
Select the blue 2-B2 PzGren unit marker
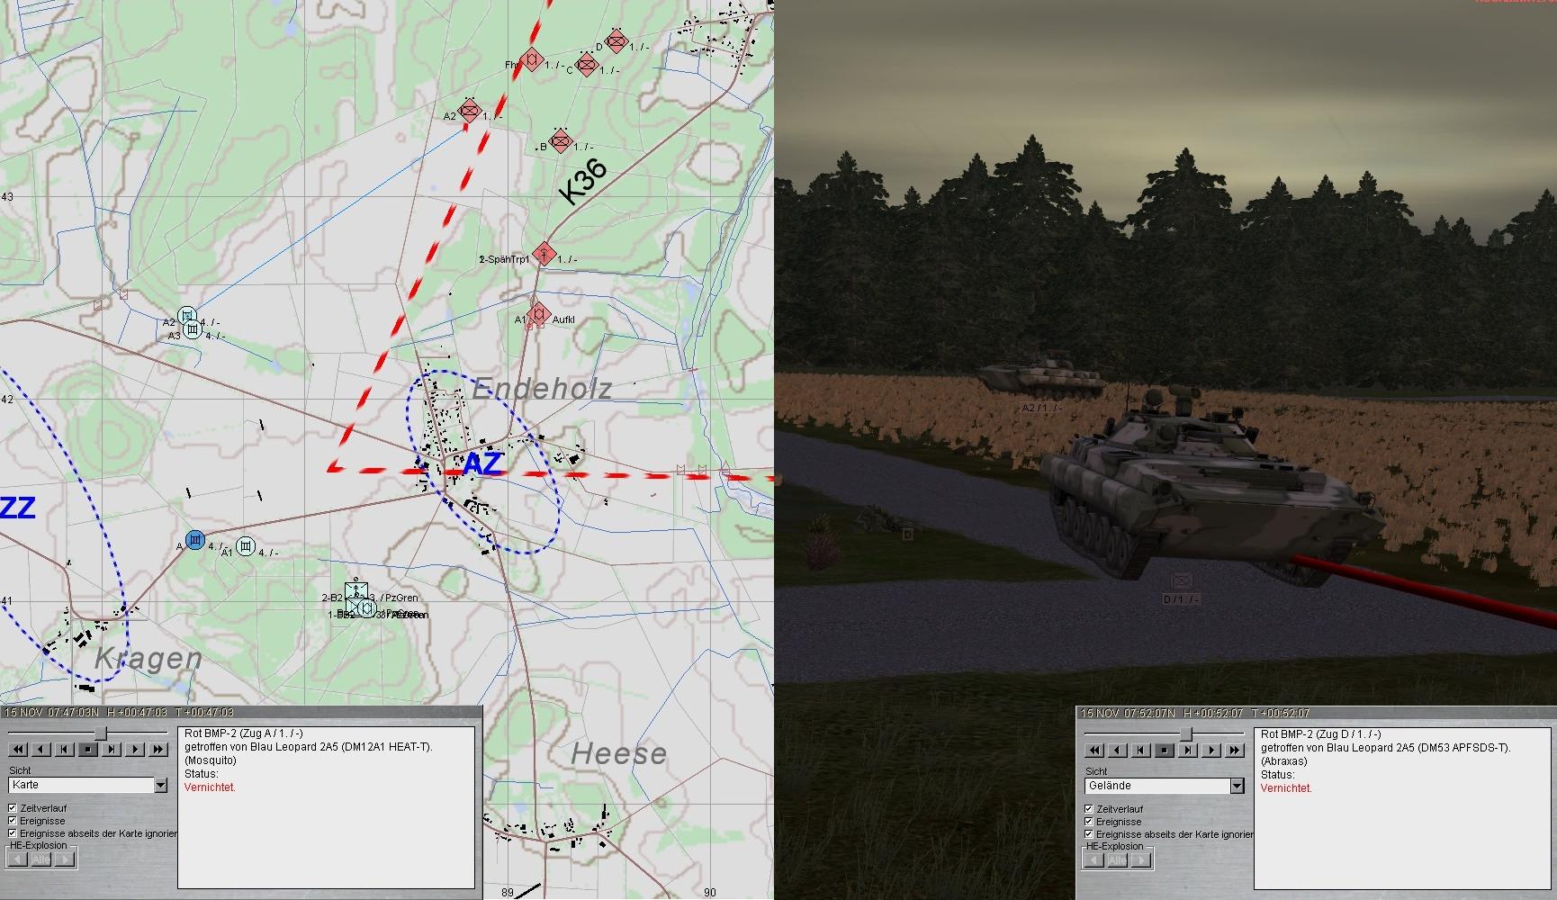coord(356,592)
